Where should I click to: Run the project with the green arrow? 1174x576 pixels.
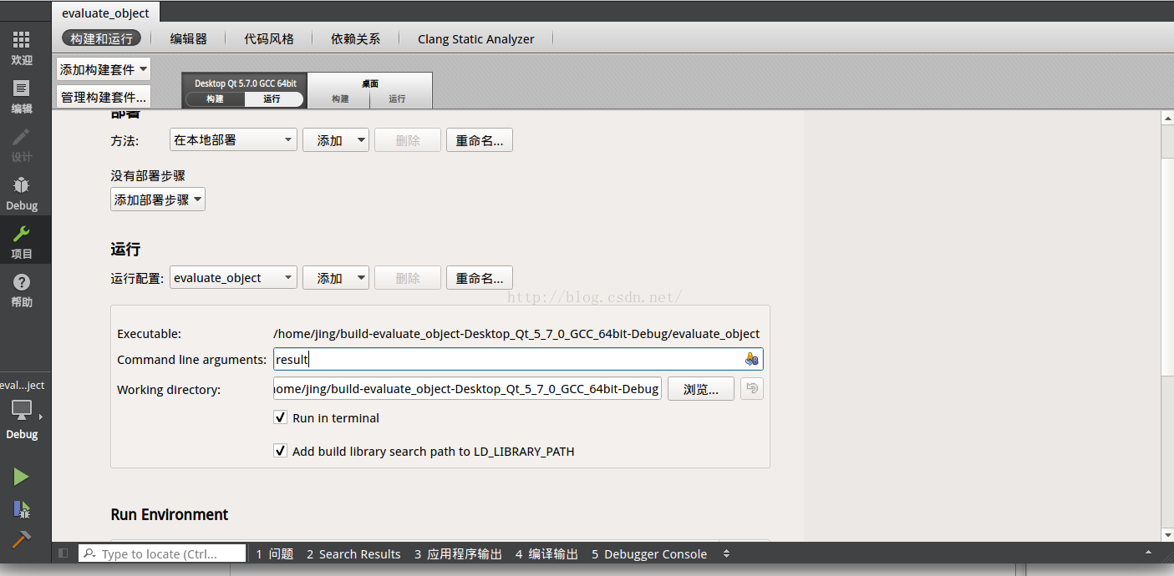coord(21,477)
